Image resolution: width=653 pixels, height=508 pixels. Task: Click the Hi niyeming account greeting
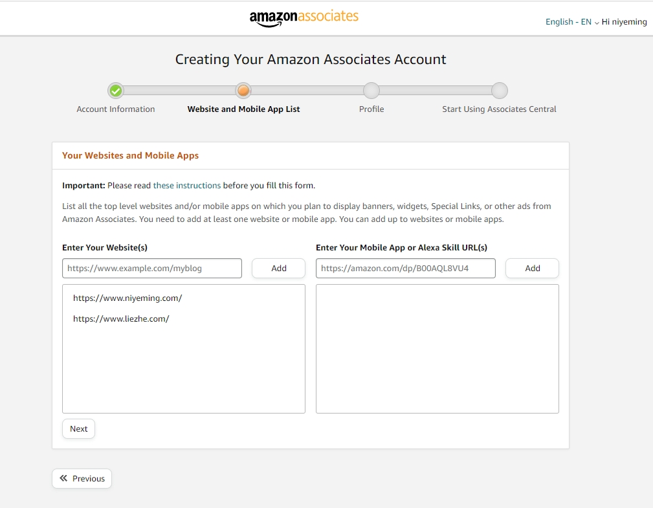625,21
